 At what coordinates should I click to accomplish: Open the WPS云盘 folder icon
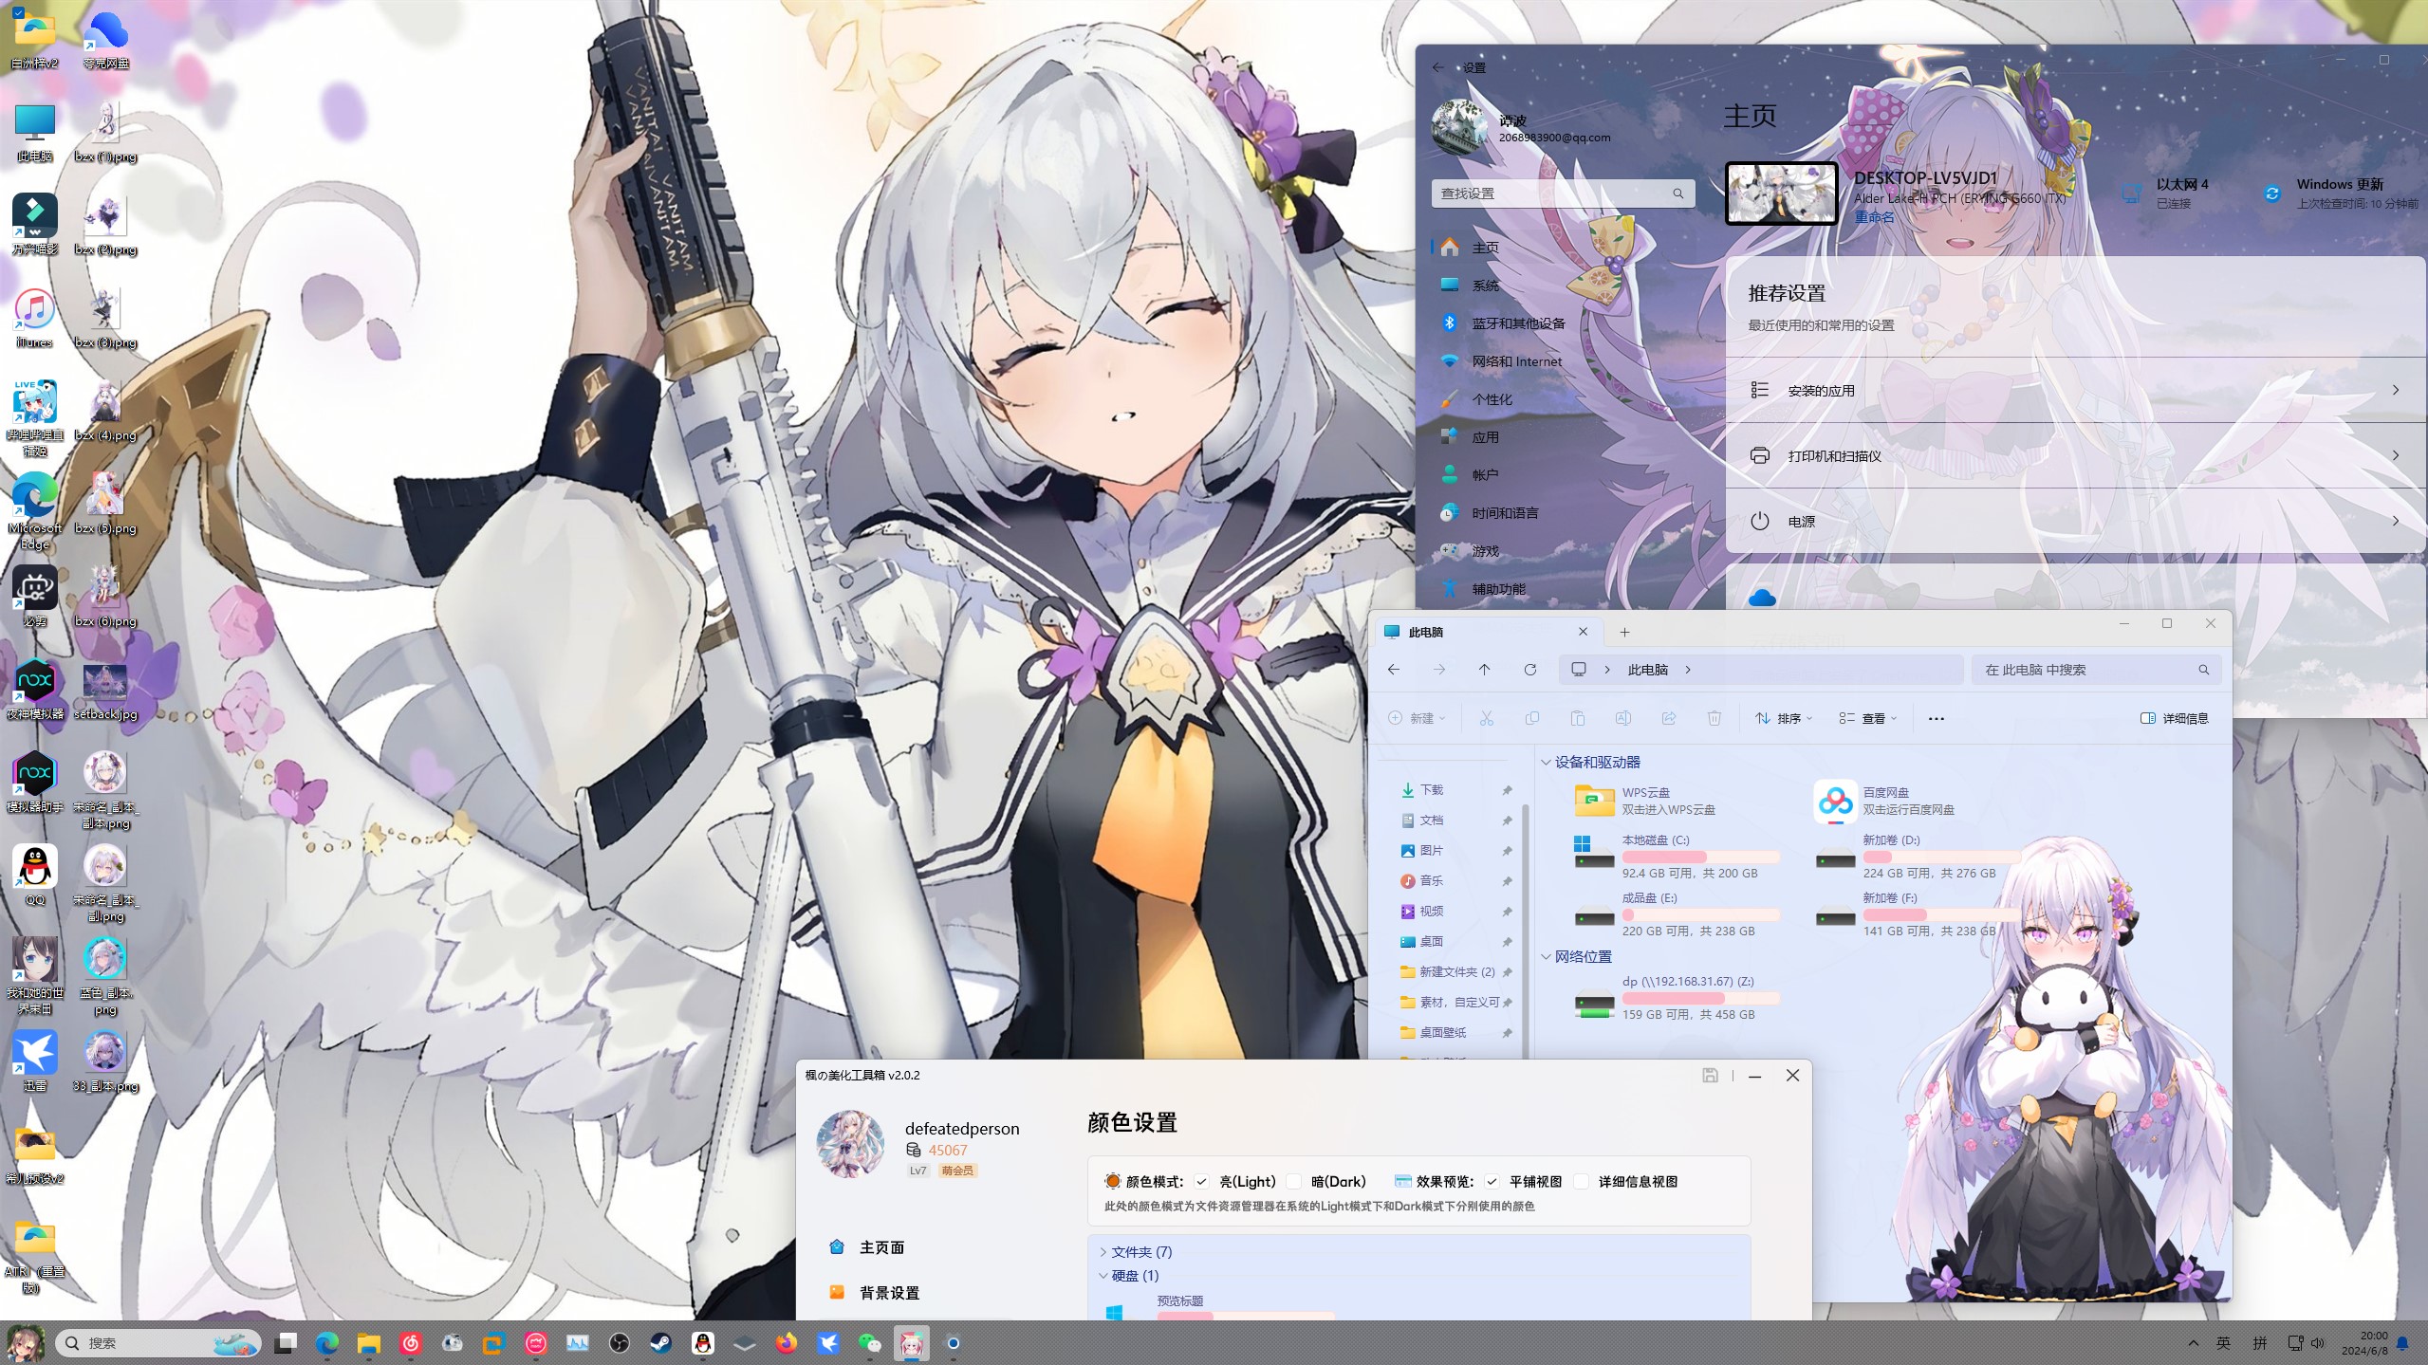click(1594, 801)
